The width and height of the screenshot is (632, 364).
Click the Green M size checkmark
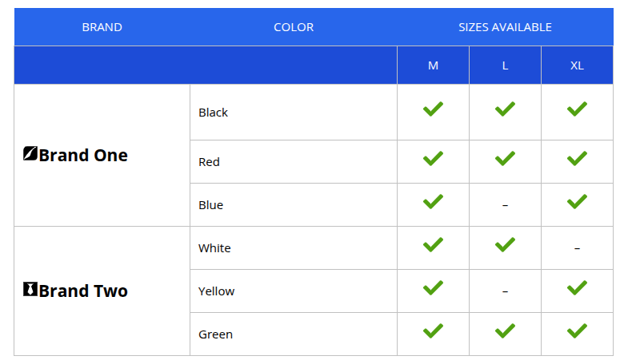coord(433,331)
